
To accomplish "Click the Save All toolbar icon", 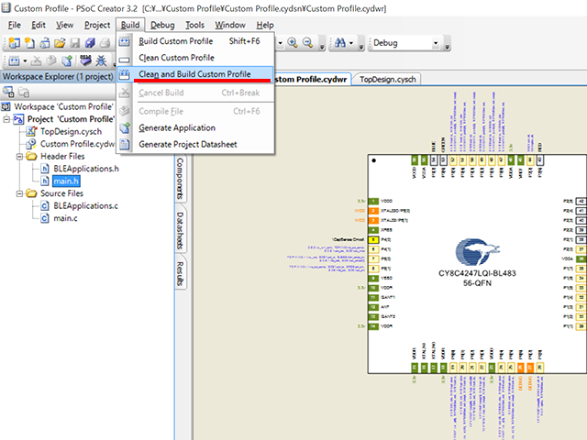I will coord(90,43).
